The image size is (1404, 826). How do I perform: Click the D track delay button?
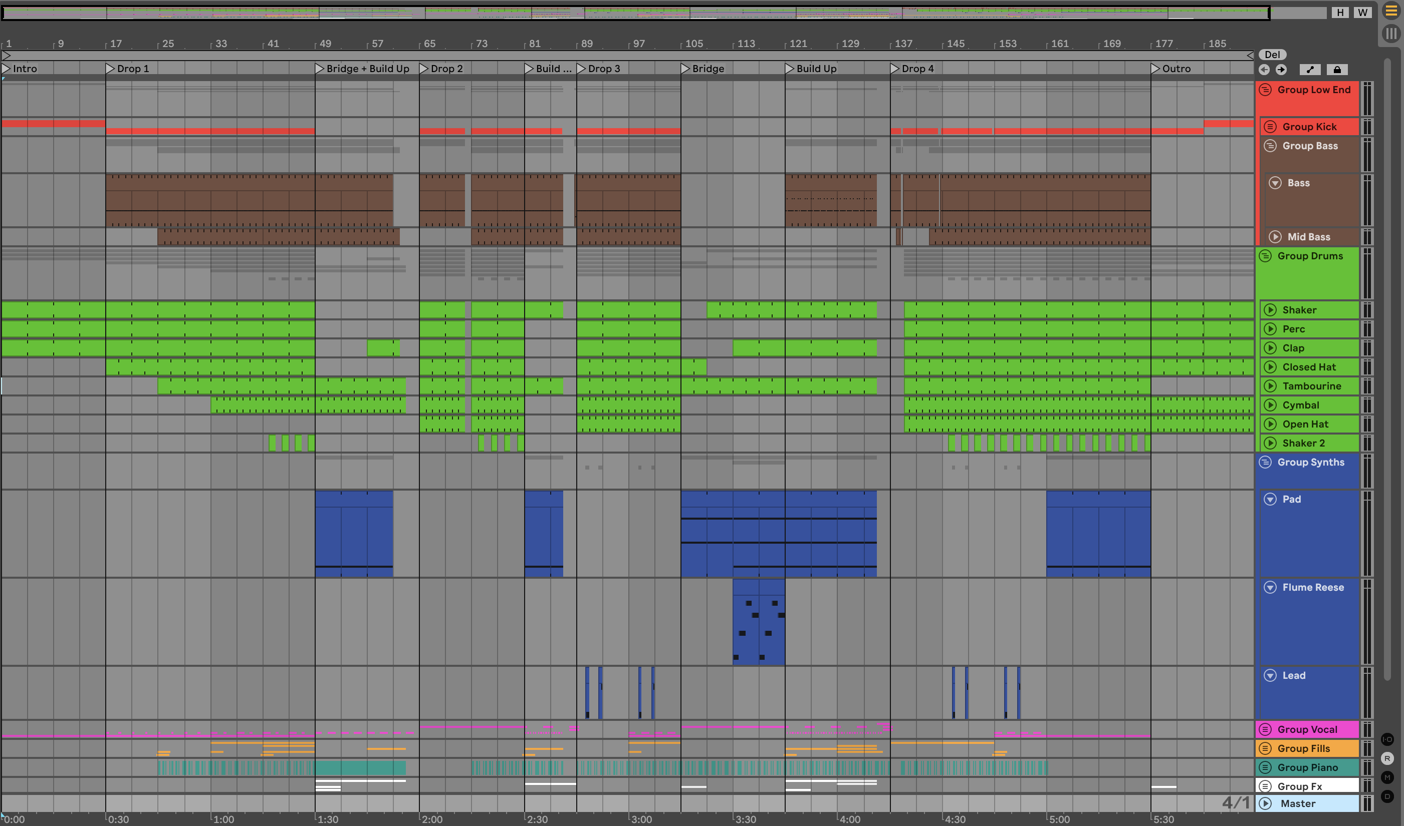(x=1387, y=796)
